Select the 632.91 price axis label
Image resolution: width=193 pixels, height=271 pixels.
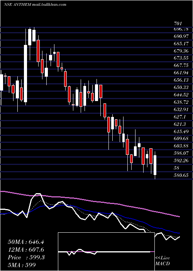coord(181,110)
